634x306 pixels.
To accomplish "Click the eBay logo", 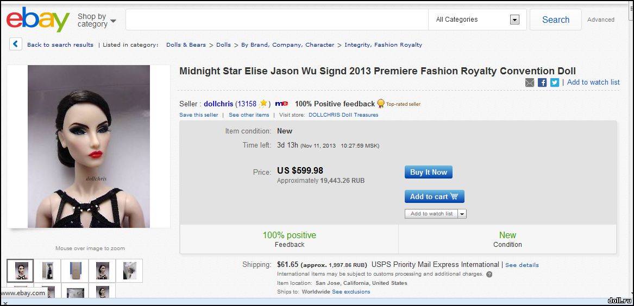I will (x=38, y=20).
